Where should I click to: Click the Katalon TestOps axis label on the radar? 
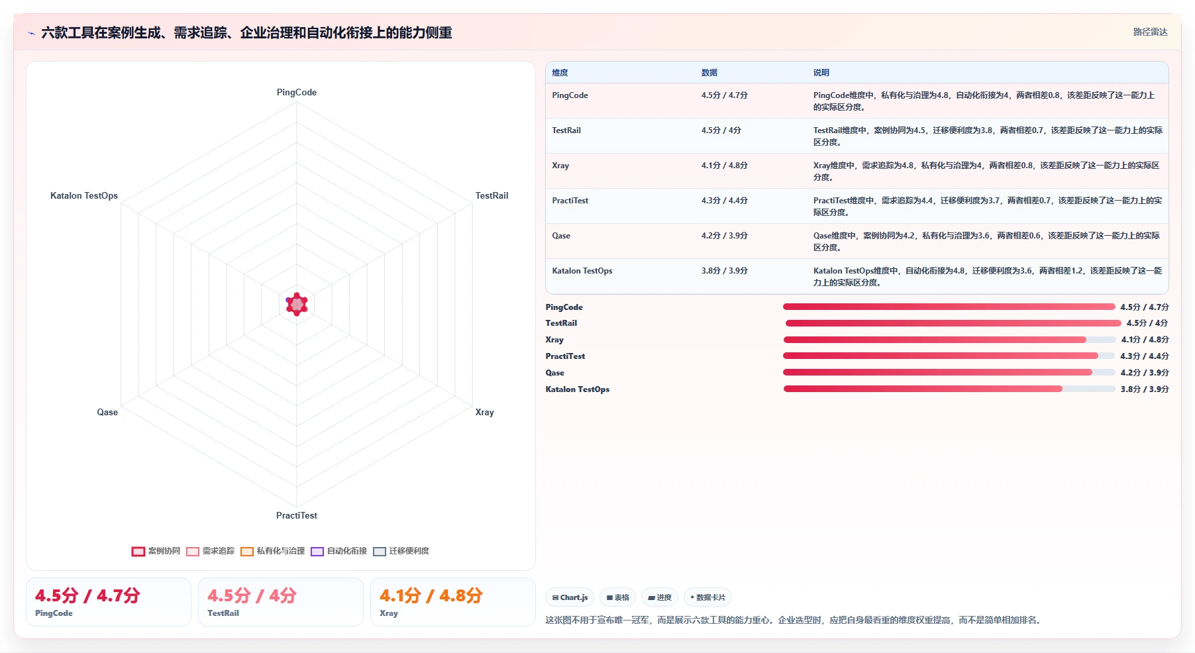tap(84, 196)
